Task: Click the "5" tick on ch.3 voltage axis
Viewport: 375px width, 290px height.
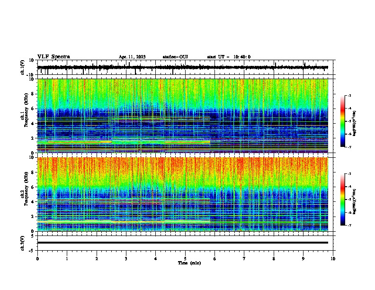Action: pyautogui.click(x=33, y=236)
